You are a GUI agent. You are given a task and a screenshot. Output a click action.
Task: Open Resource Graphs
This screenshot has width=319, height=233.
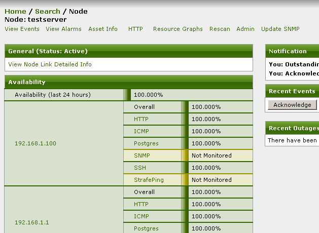click(x=178, y=29)
